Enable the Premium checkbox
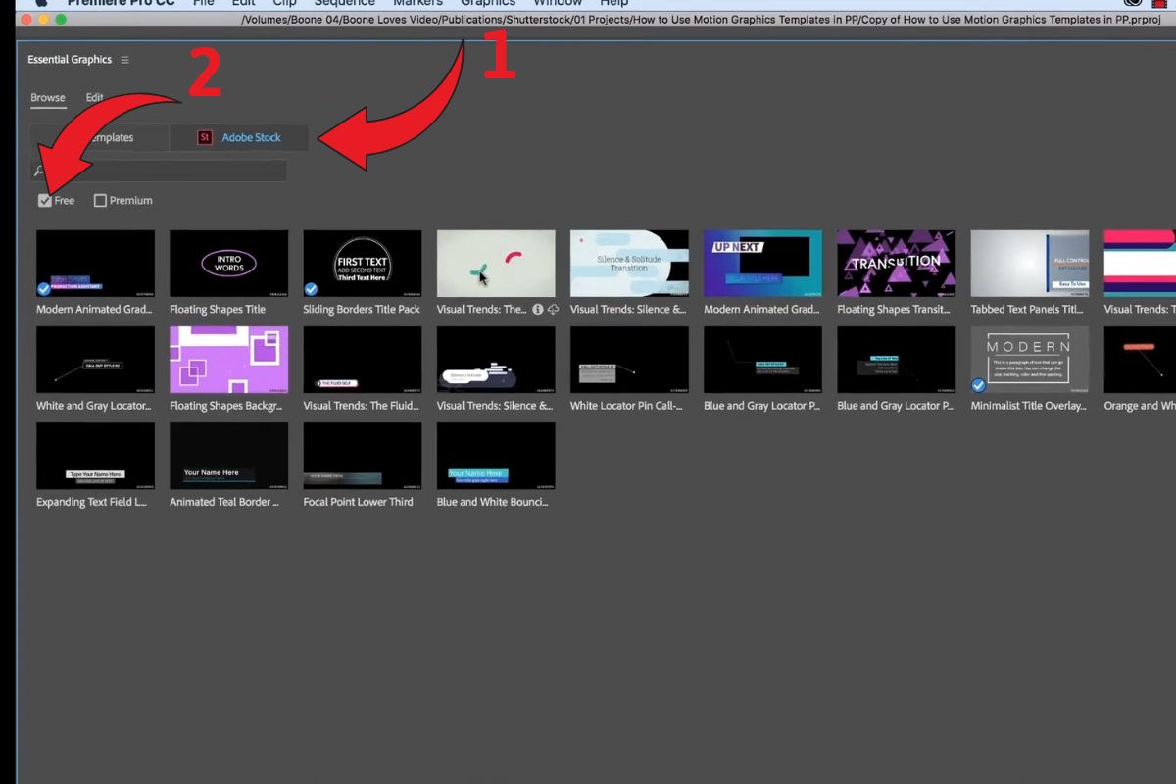This screenshot has width=1176, height=784. click(x=100, y=201)
